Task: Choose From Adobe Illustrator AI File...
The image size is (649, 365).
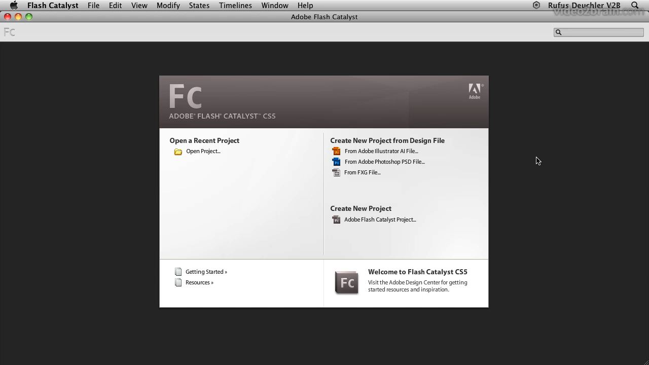Action: [x=381, y=151]
